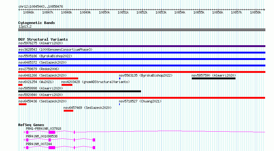Open variant nsv6465372 (Sedlazeck2020)
This screenshot has height=151, width=274.
42,62
